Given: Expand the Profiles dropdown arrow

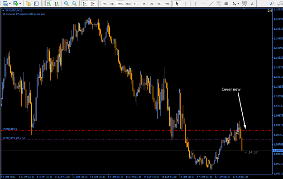Looking at the screenshot, I should (x=10, y=4).
